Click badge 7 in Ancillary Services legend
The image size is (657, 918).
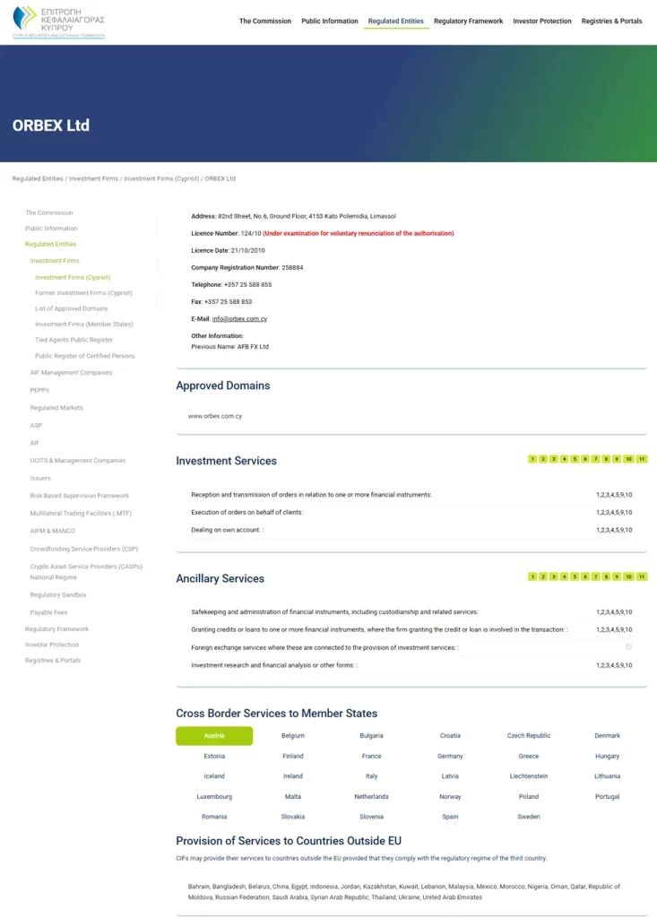point(595,576)
